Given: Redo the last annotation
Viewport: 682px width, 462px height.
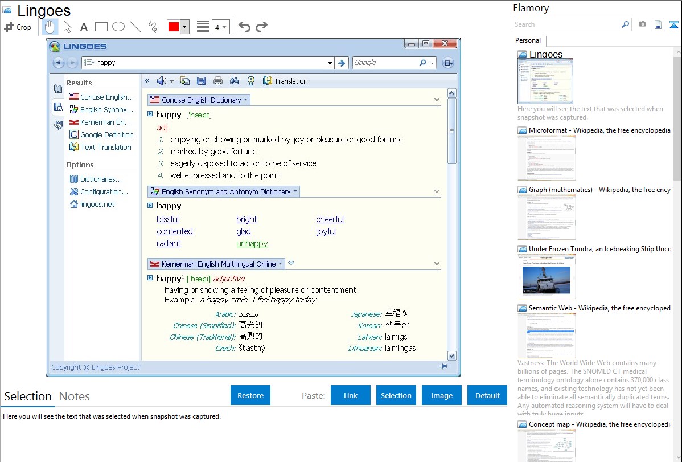Looking at the screenshot, I should pyautogui.click(x=261, y=27).
